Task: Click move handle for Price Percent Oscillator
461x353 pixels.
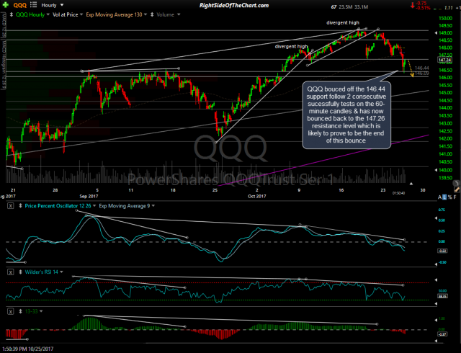Action: [21, 206]
